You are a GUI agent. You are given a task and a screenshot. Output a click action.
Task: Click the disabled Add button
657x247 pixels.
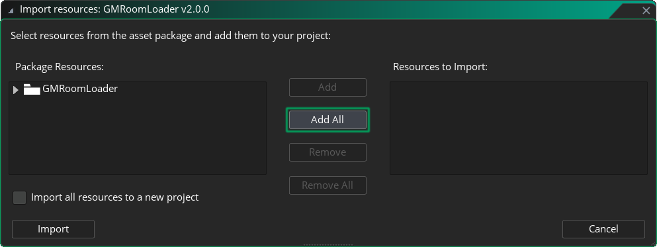[328, 87]
